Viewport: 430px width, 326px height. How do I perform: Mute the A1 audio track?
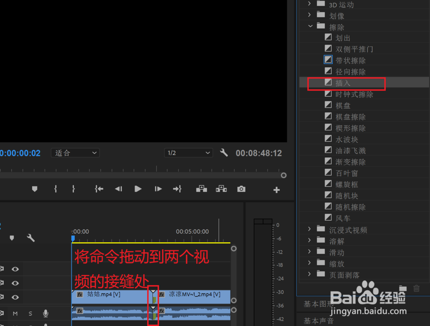[x=15, y=314]
